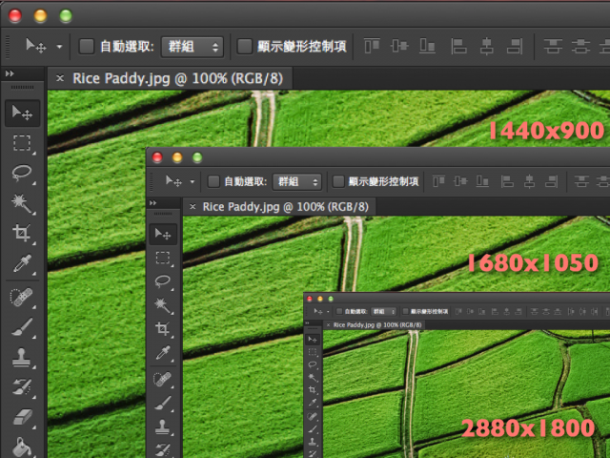Expand toolbox with double-arrow in the largest window

coord(10,73)
